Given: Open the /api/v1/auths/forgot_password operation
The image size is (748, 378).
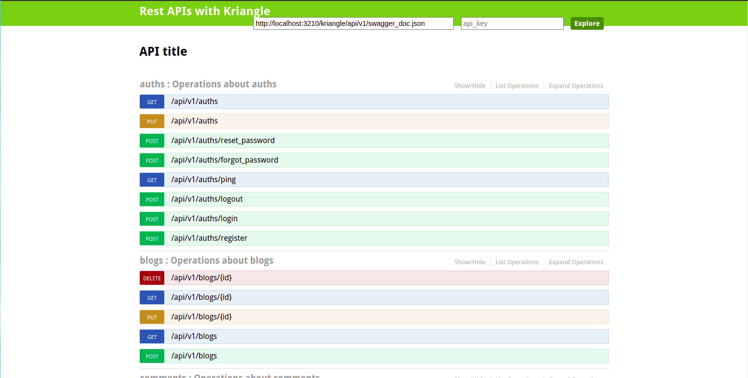Looking at the screenshot, I should click(x=224, y=160).
